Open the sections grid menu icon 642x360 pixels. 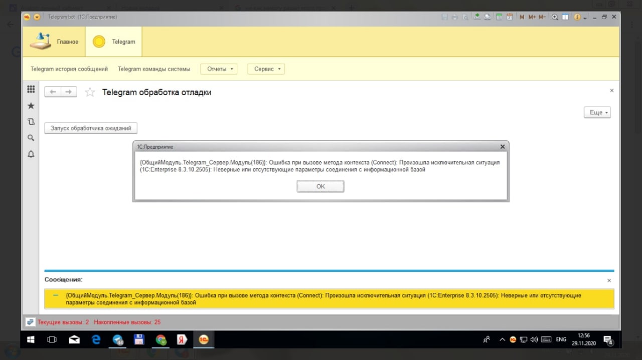point(31,89)
